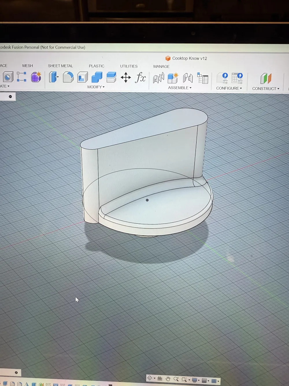This screenshot has height=386, width=289.
Task: Switch to the SHEET METAL tab
Action: (60, 66)
